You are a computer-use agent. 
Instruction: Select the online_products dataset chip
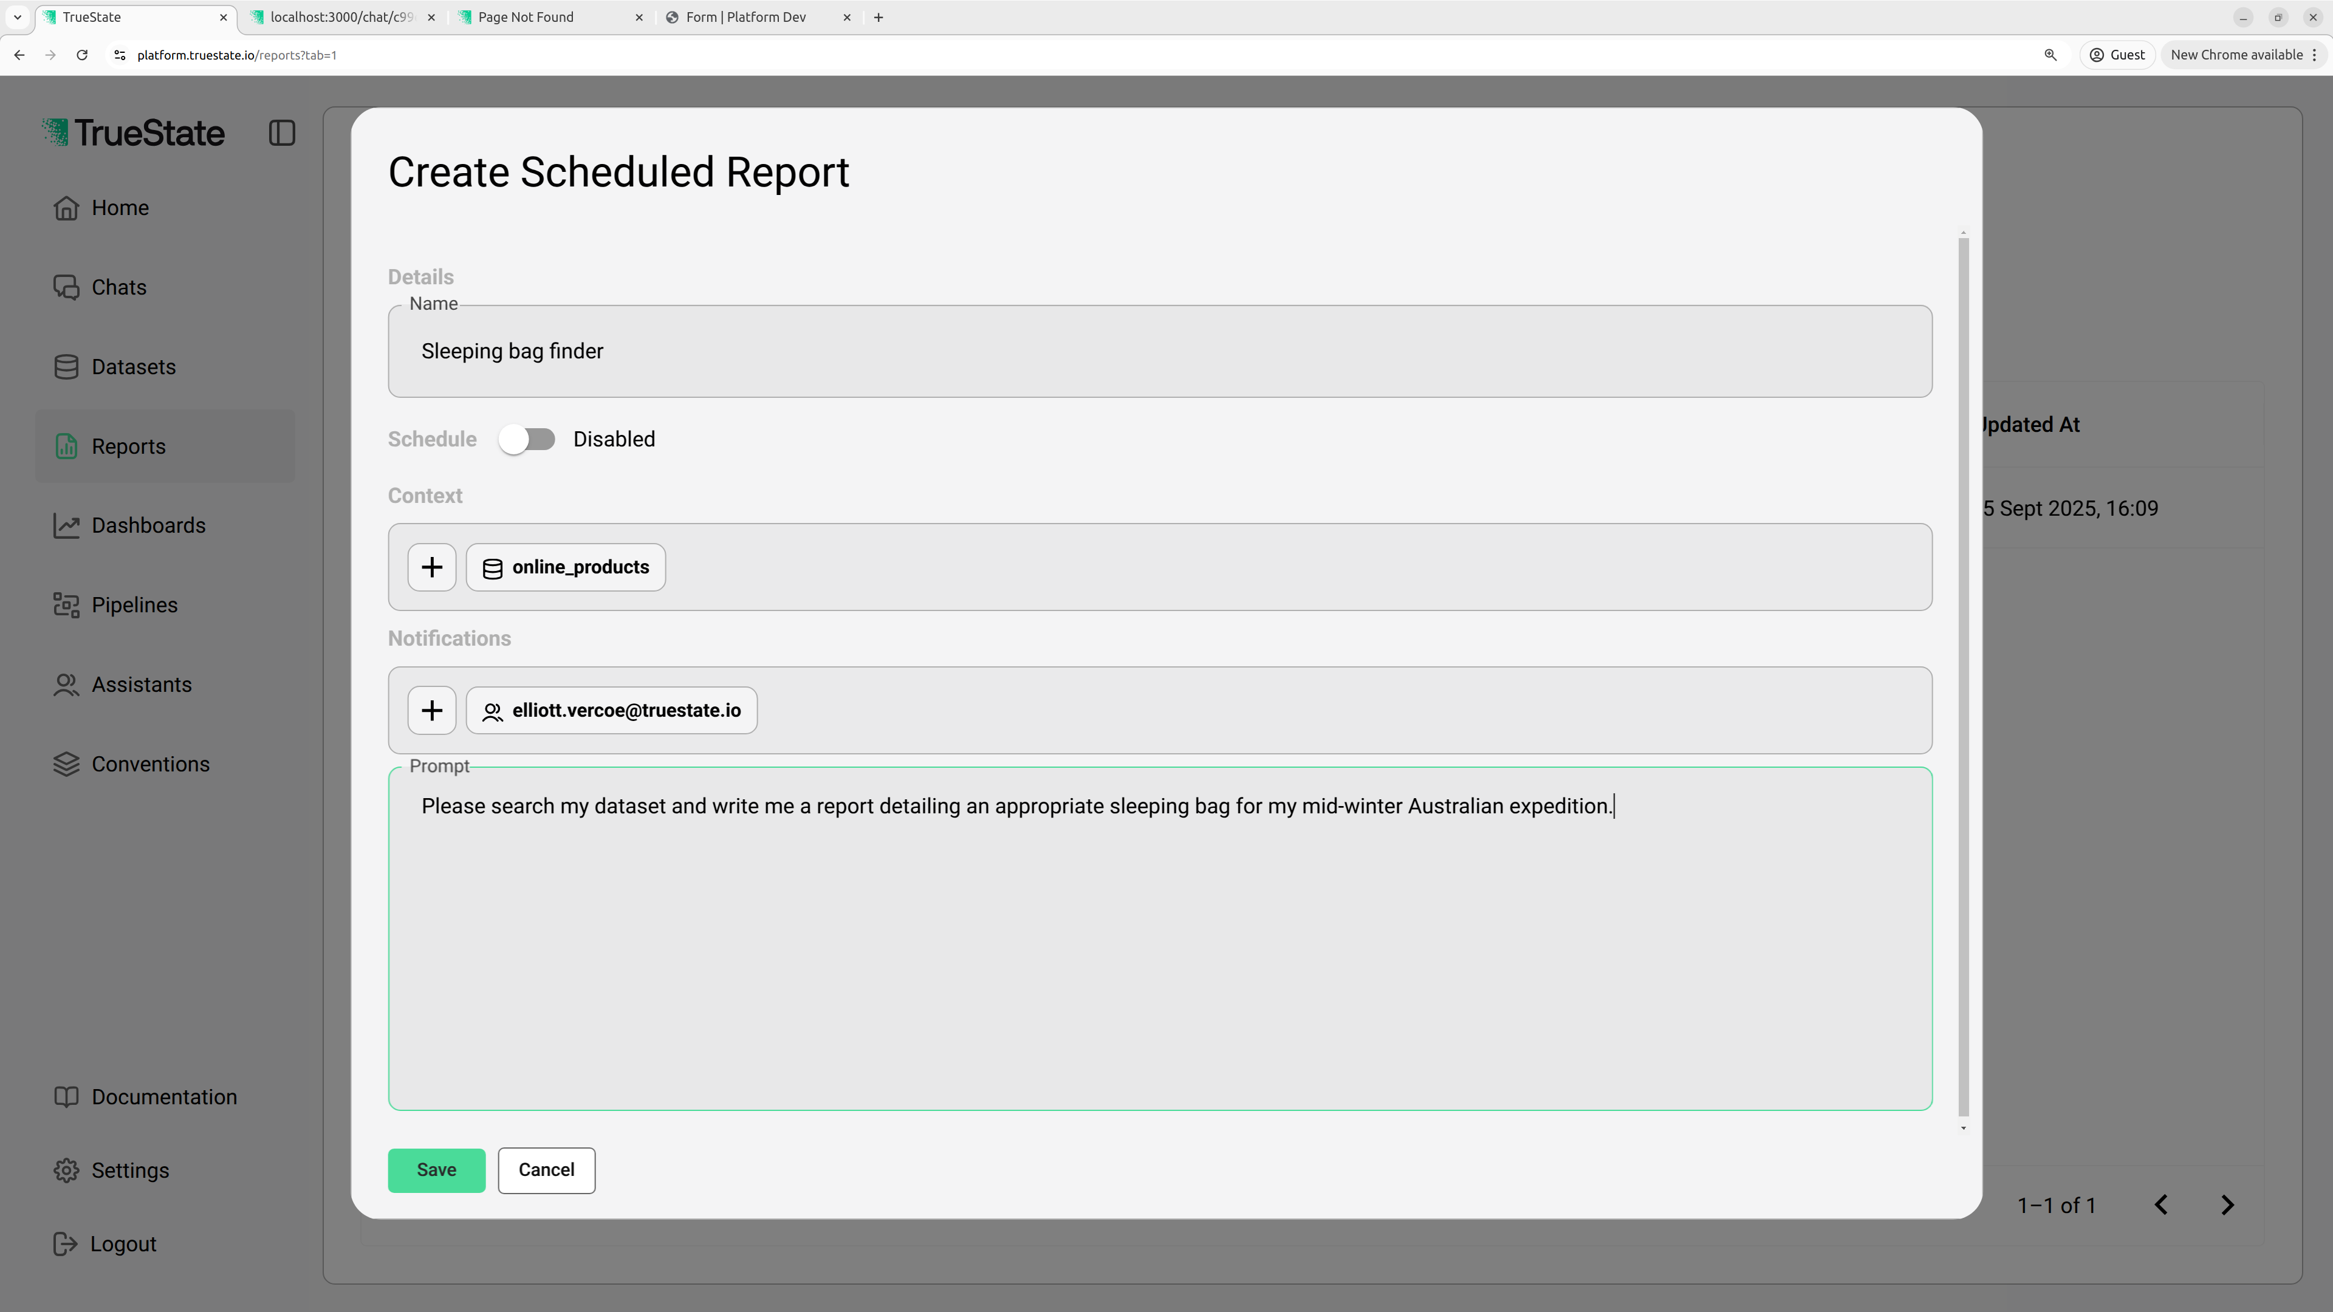[x=566, y=567]
